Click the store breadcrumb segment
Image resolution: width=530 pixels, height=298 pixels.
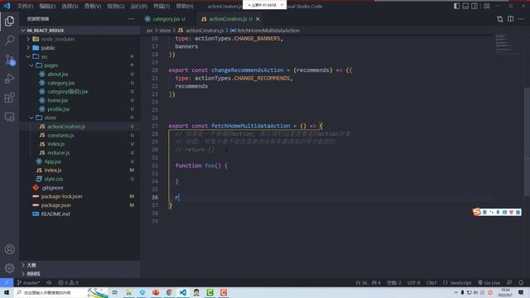pyautogui.click(x=165, y=31)
